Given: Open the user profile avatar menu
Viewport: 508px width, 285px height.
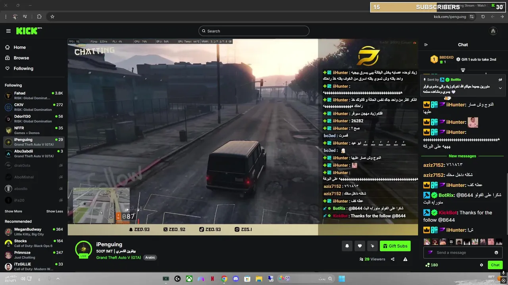Looking at the screenshot, I should 493,31.
